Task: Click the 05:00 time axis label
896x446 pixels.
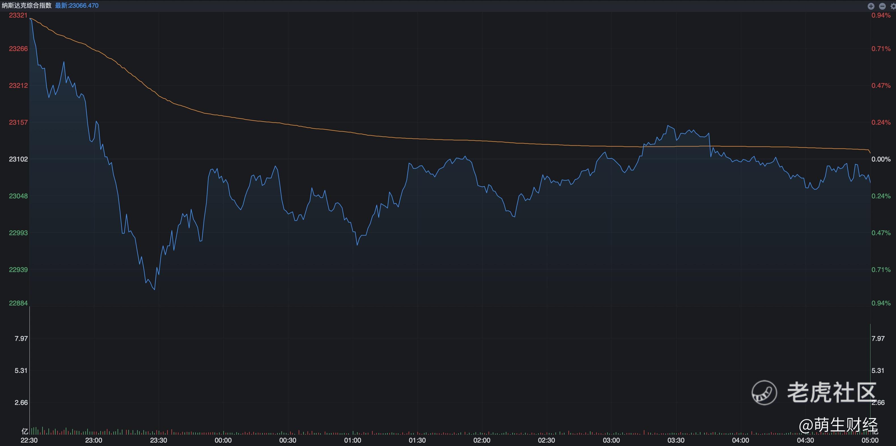Action: click(x=870, y=440)
